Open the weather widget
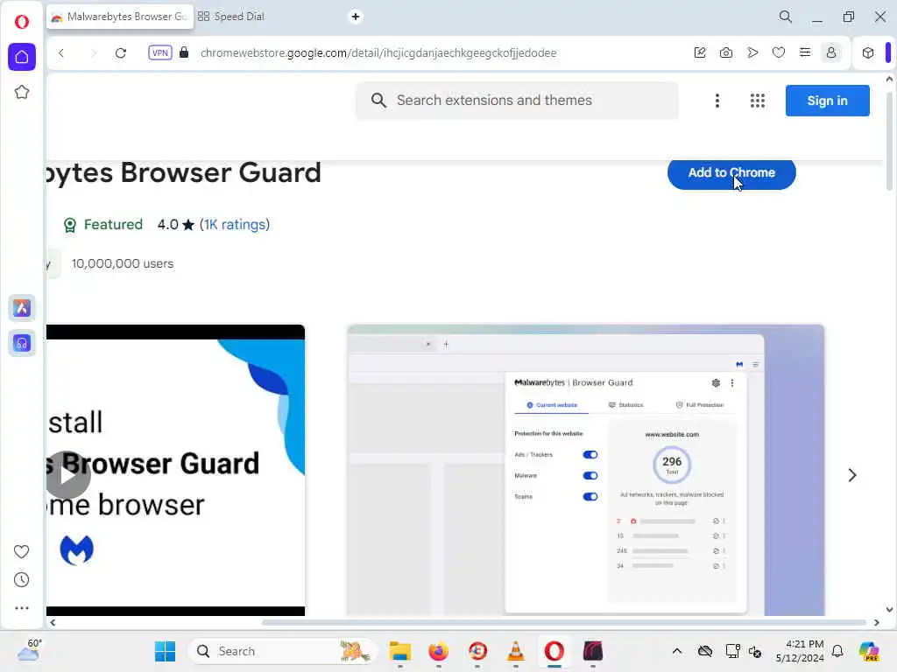The width and height of the screenshot is (897, 672). 29,650
